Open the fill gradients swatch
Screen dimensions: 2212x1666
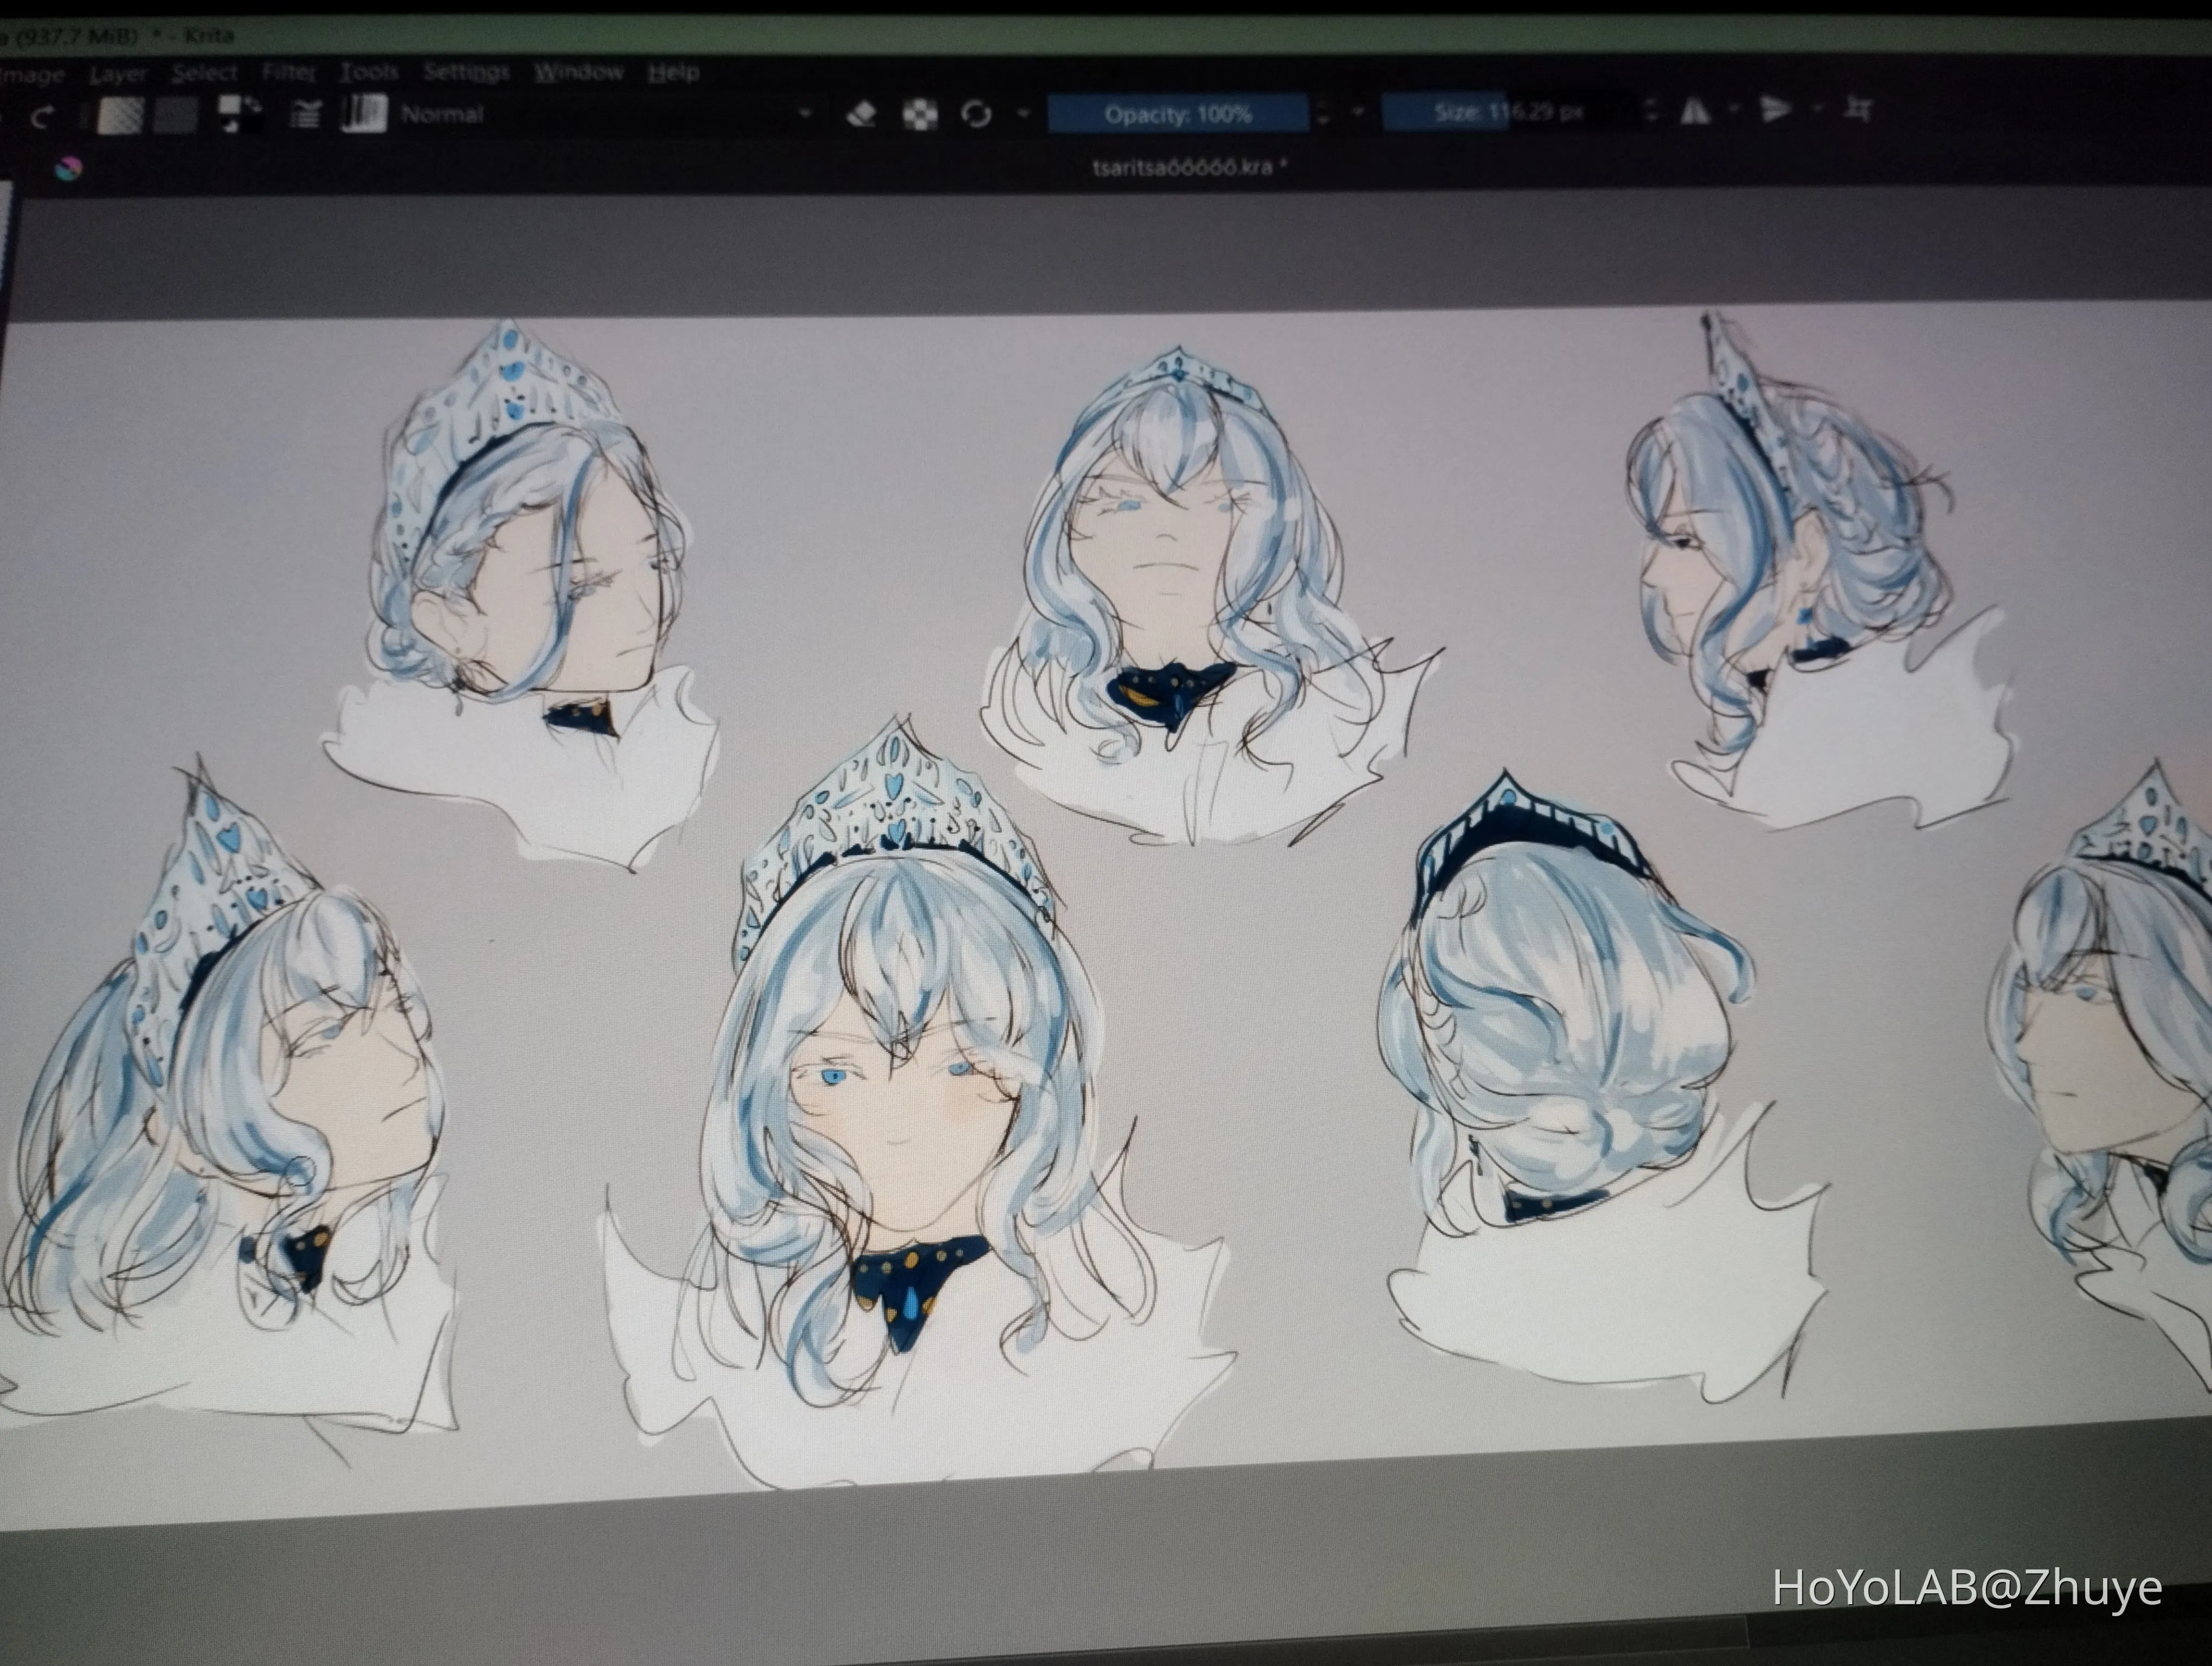tap(121, 116)
